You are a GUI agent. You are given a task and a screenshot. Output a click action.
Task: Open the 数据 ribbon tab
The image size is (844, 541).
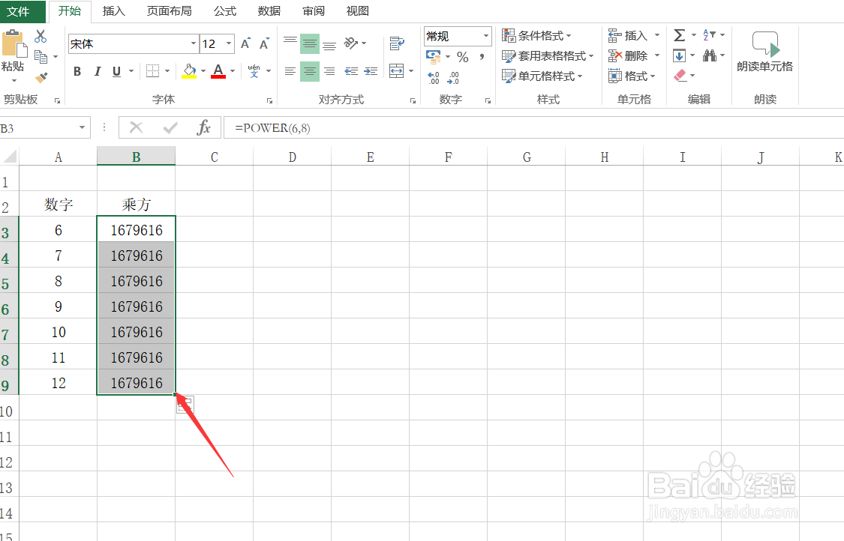[x=269, y=11]
